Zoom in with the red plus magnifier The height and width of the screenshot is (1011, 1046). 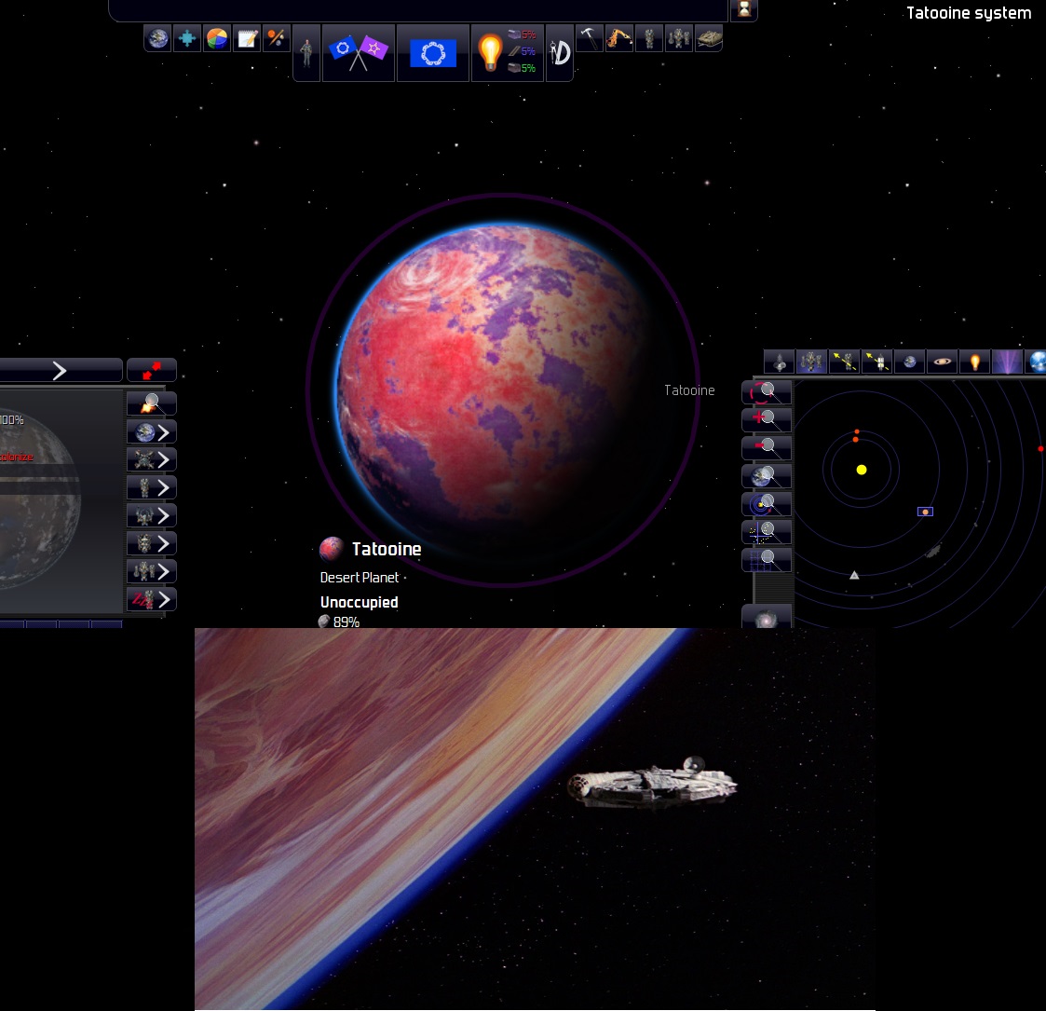tap(768, 419)
